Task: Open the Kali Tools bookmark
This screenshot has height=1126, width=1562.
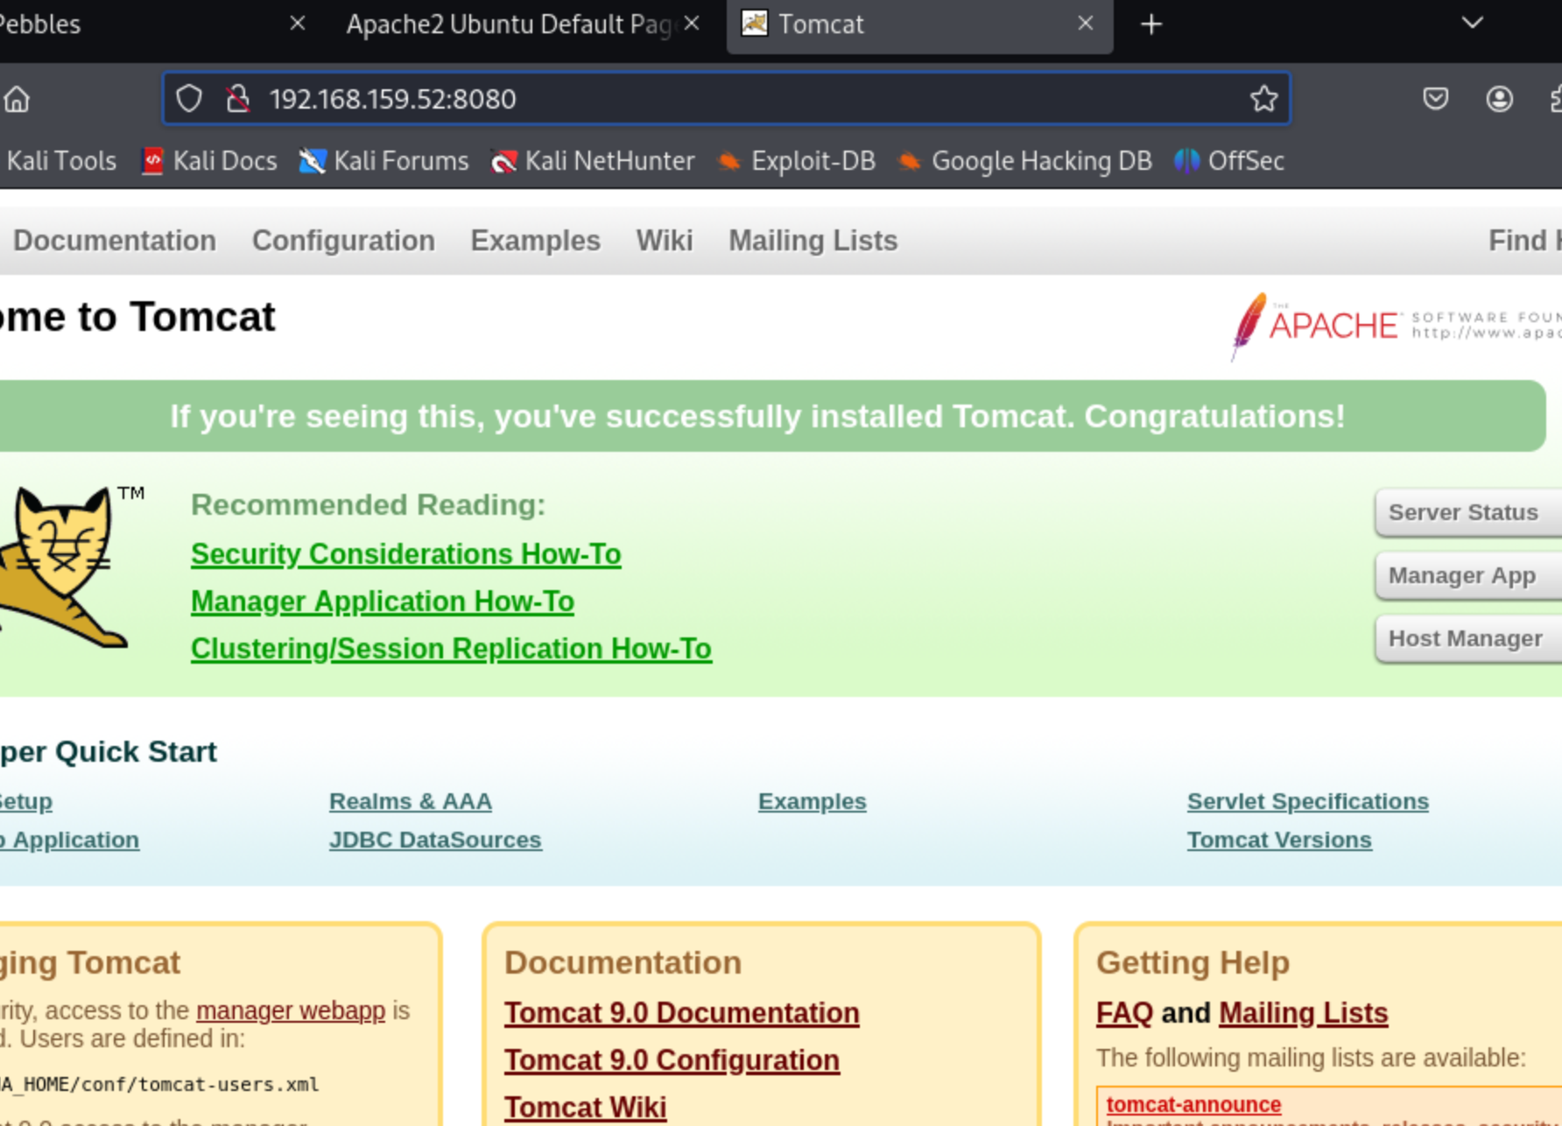Action: tap(60, 161)
